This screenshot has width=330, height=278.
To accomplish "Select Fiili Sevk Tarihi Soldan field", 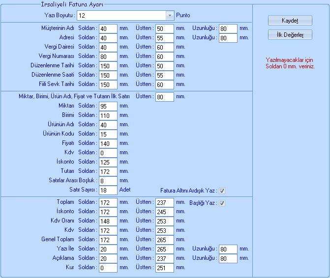I will pos(108,84).
